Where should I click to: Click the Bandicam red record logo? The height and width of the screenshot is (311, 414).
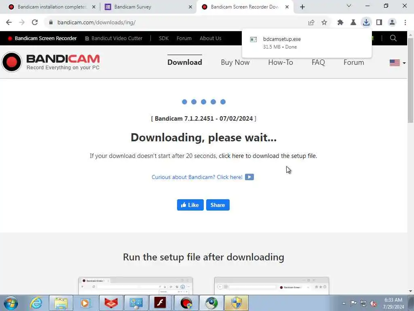pos(12,62)
